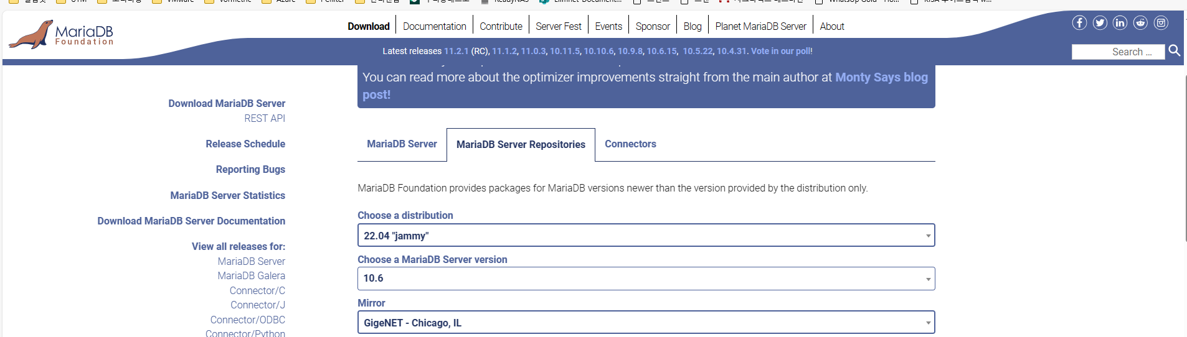
Task: Open MariaDB Server Statistics sidebar link
Action: [228, 195]
